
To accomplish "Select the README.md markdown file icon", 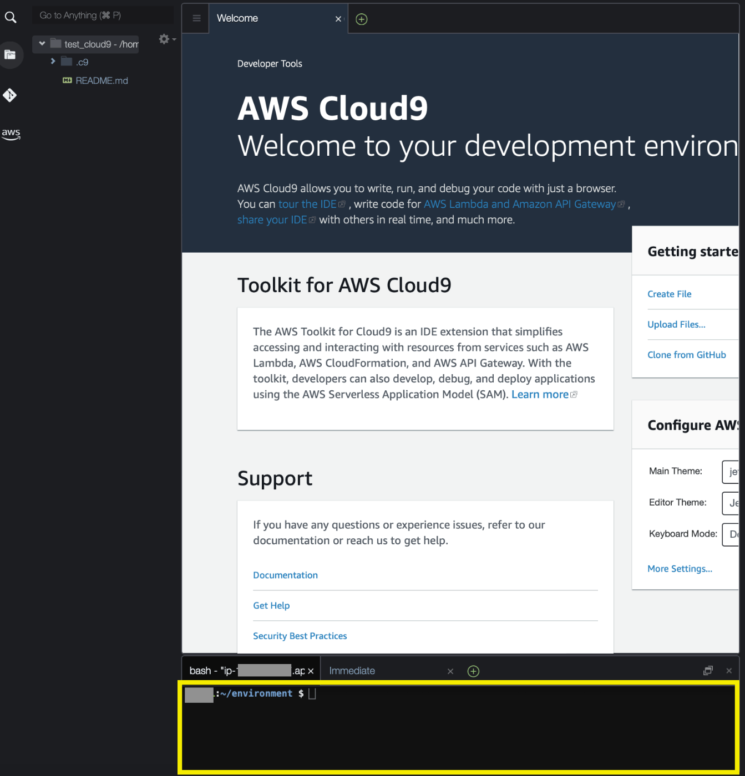I will point(67,80).
